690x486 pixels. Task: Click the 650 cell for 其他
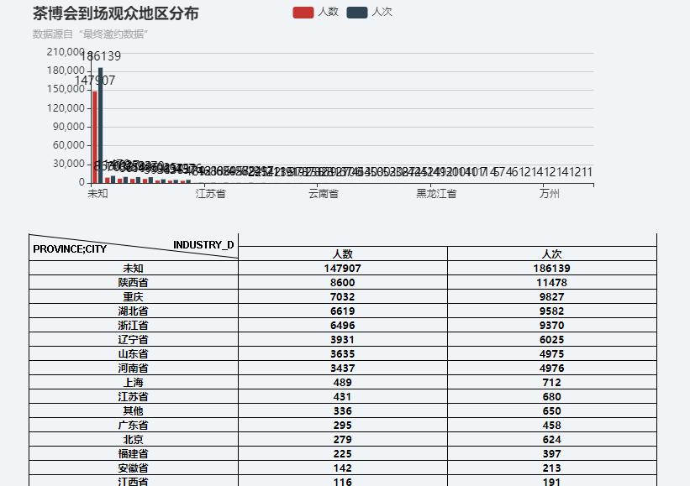pyautogui.click(x=552, y=410)
